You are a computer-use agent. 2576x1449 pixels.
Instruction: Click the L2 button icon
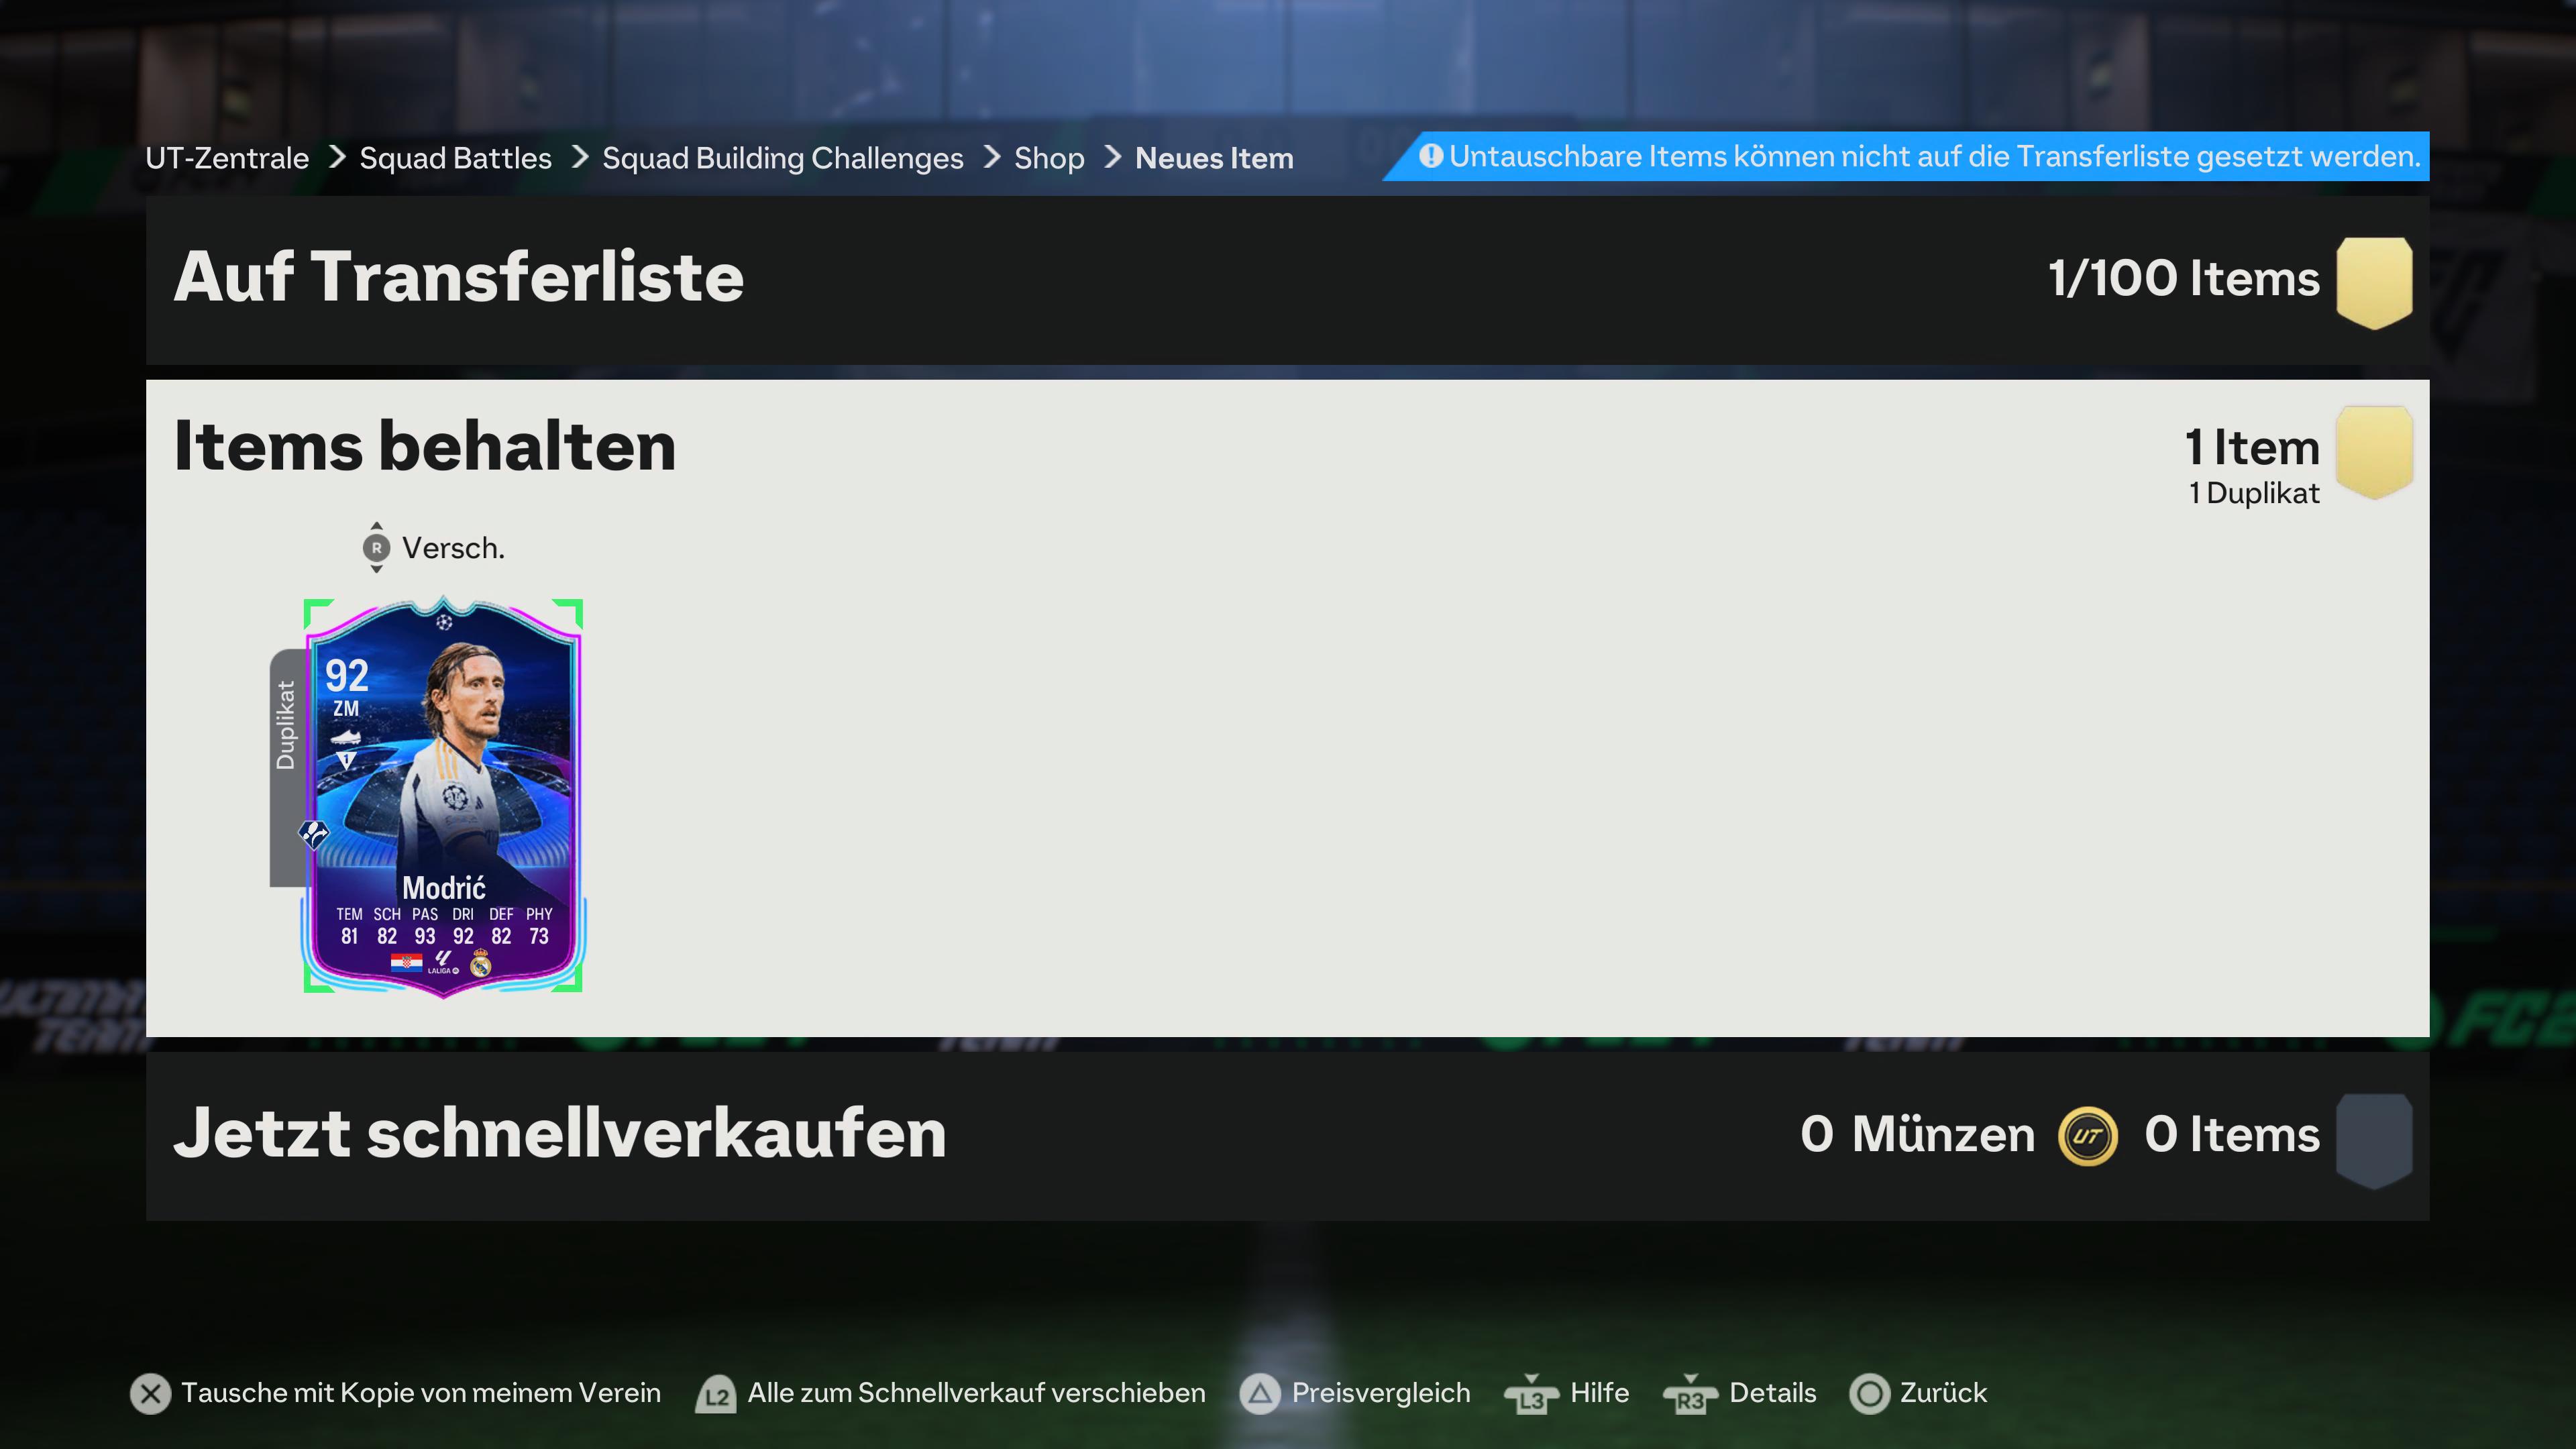point(716,1394)
